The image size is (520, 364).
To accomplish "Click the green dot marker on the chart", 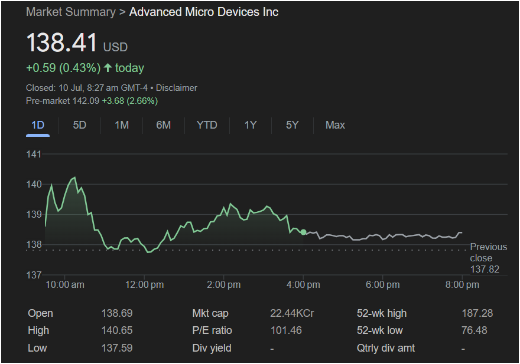I will (x=303, y=232).
